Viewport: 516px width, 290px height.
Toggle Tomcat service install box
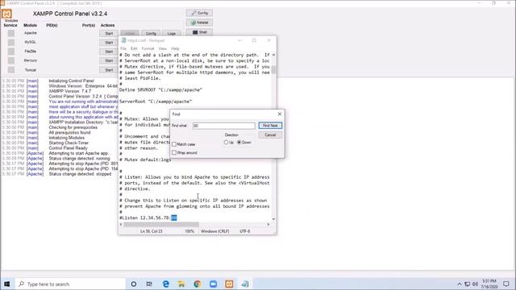tap(10, 70)
